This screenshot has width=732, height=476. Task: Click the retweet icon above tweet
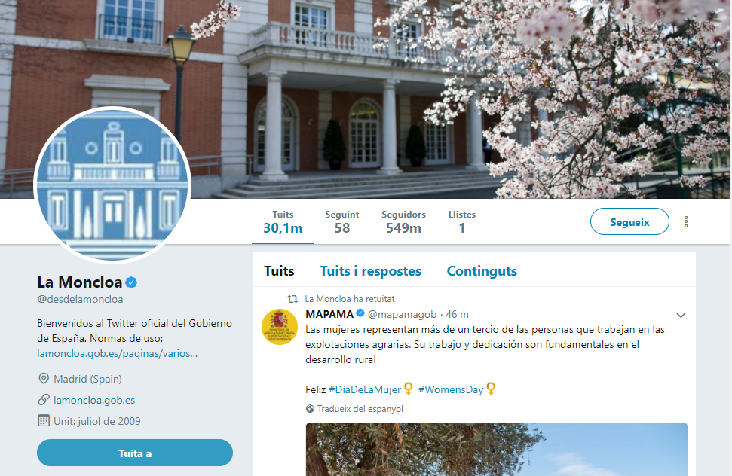click(292, 299)
